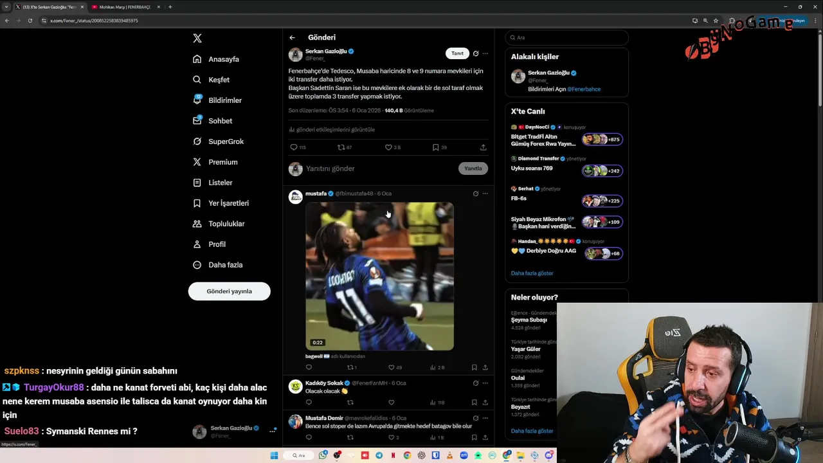Open more options on mustafa's reply
This screenshot has width=823, height=463.
[x=485, y=194]
